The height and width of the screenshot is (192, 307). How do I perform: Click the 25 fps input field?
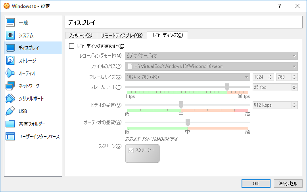click(x=272, y=87)
